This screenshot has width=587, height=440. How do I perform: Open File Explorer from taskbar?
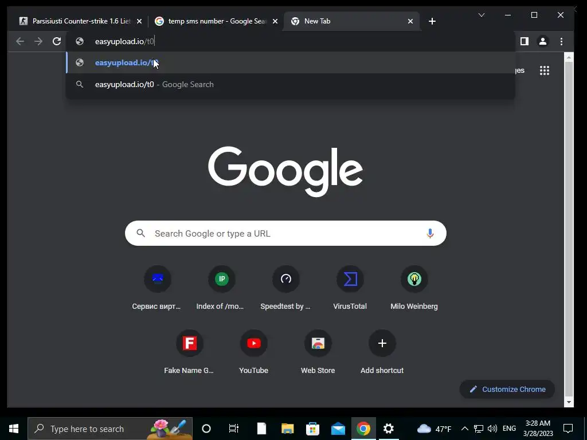tap(288, 429)
